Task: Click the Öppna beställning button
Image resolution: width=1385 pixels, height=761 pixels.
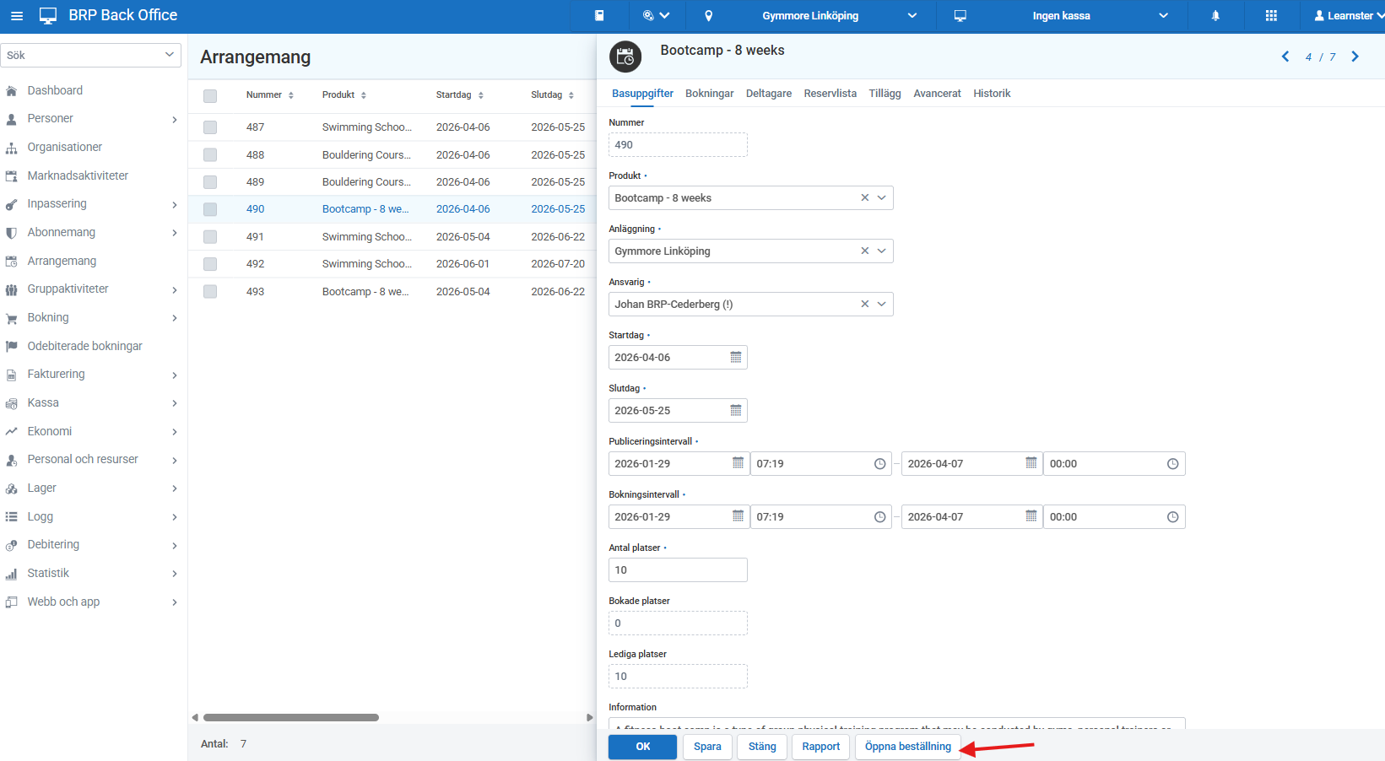Action: (x=907, y=747)
